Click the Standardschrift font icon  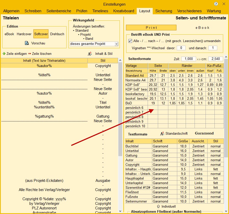[x=162, y=133]
